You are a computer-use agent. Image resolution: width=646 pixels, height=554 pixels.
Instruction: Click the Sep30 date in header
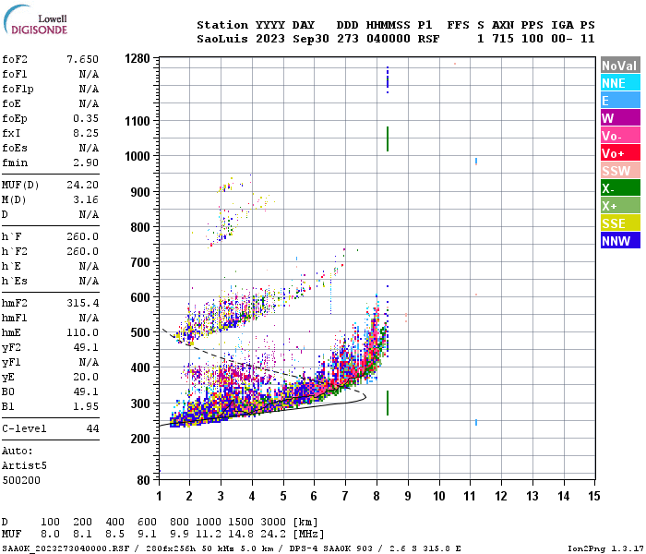coord(311,39)
